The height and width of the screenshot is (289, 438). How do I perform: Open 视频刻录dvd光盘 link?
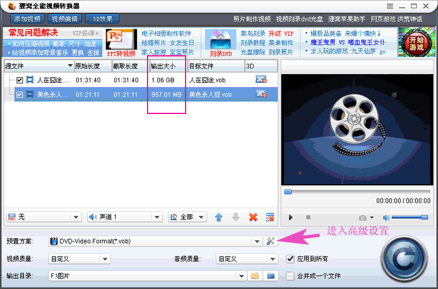point(299,19)
